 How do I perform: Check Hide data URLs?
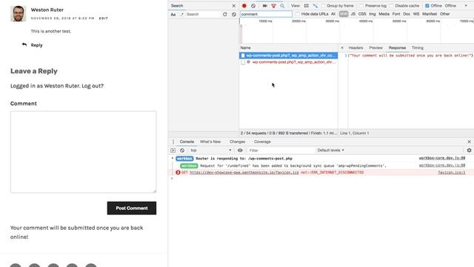(x=298, y=14)
